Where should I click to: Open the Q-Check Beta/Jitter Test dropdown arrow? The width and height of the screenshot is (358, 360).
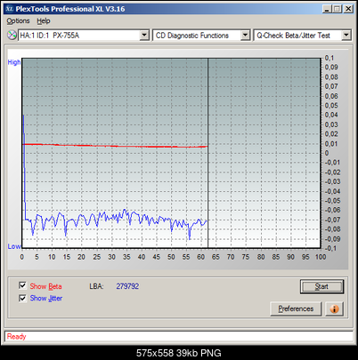click(346, 36)
